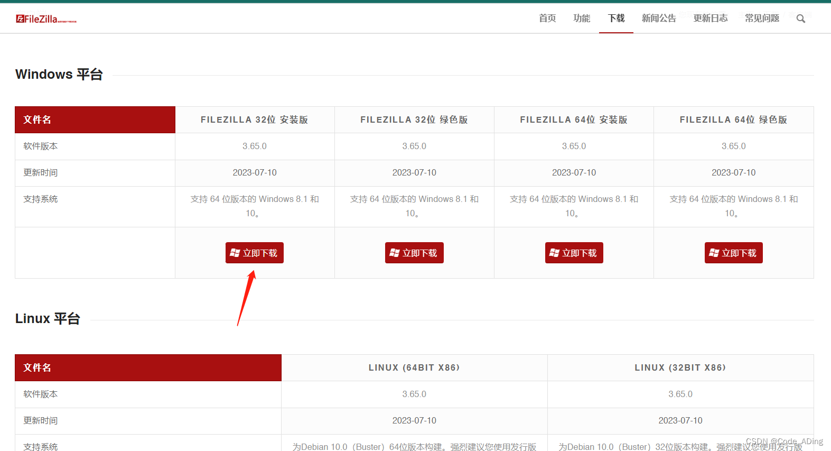The width and height of the screenshot is (831, 451).
Task: Go to 首页 menu item
Action: [x=547, y=19]
